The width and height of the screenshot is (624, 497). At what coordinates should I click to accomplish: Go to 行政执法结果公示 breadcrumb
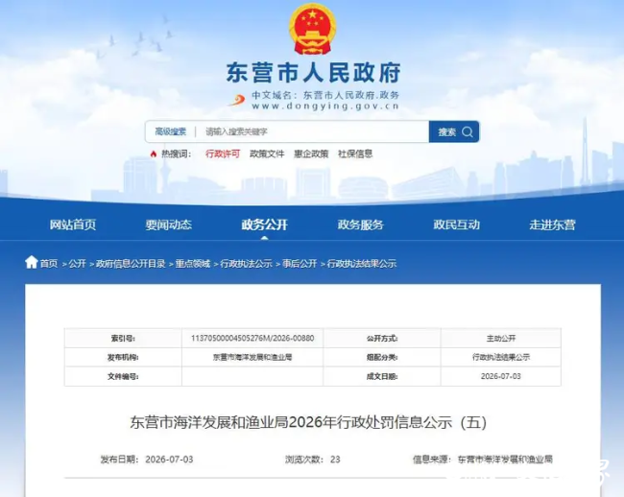point(362,264)
